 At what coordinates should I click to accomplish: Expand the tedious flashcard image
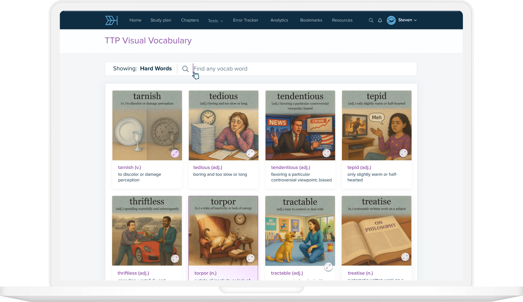coord(250,153)
